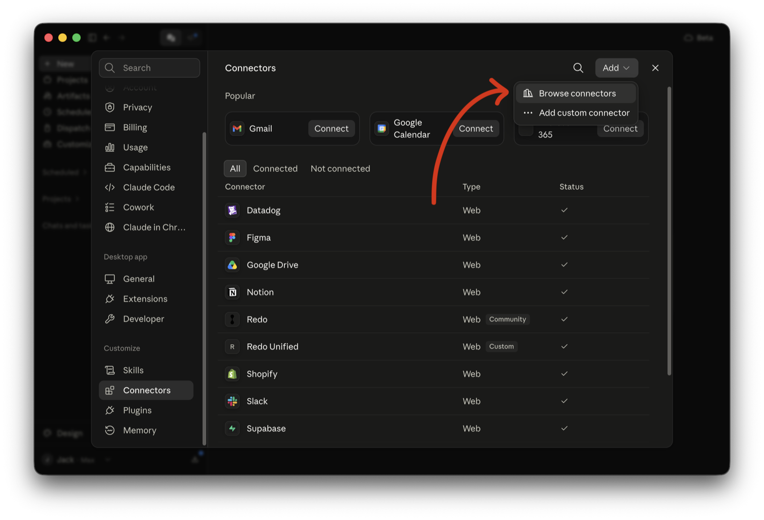Open Capabilities settings
This screenshot has width=764, height=520.
pyautogui.click(x=146, y=168)
